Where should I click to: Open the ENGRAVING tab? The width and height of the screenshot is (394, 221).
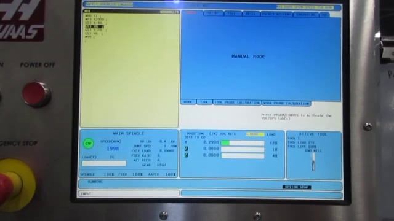(x=306, y=15)
